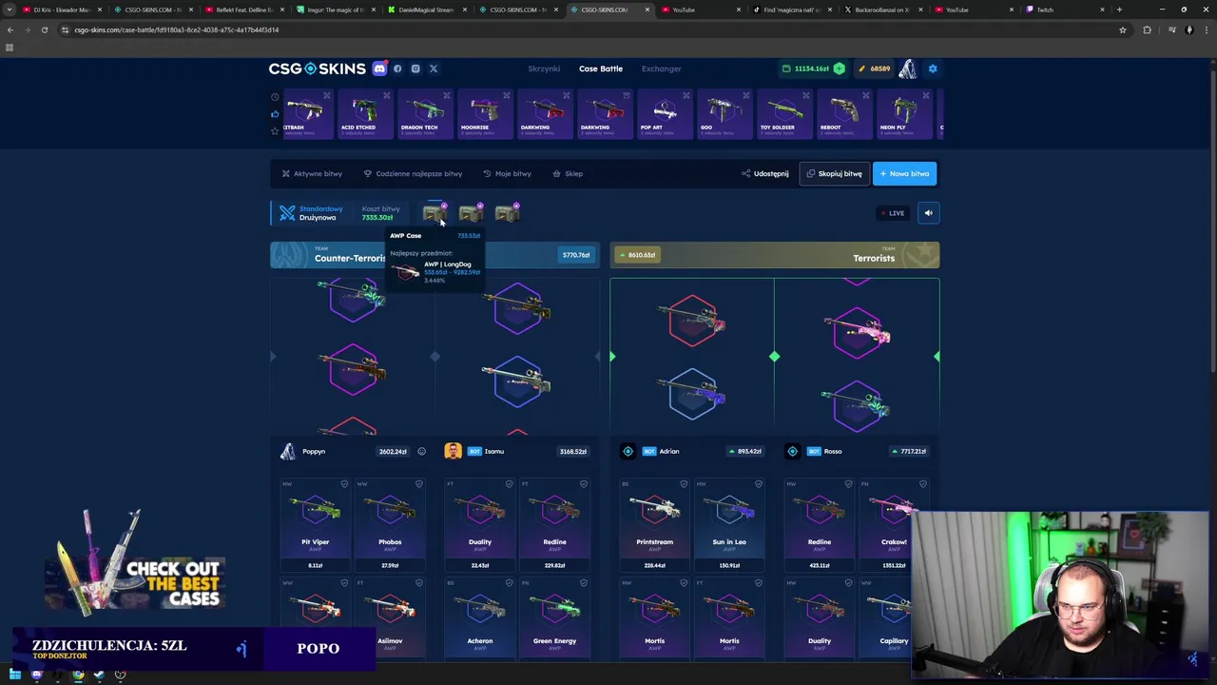
Task: Select the NEON PLY drop card
Action: [x=904, y=114]
